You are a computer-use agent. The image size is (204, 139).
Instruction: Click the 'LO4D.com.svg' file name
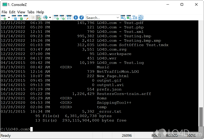click(x=112, y=49)
